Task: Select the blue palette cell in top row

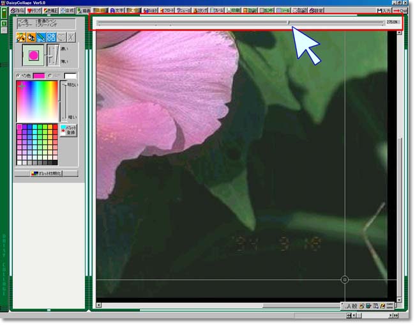Action: [29, 127]
